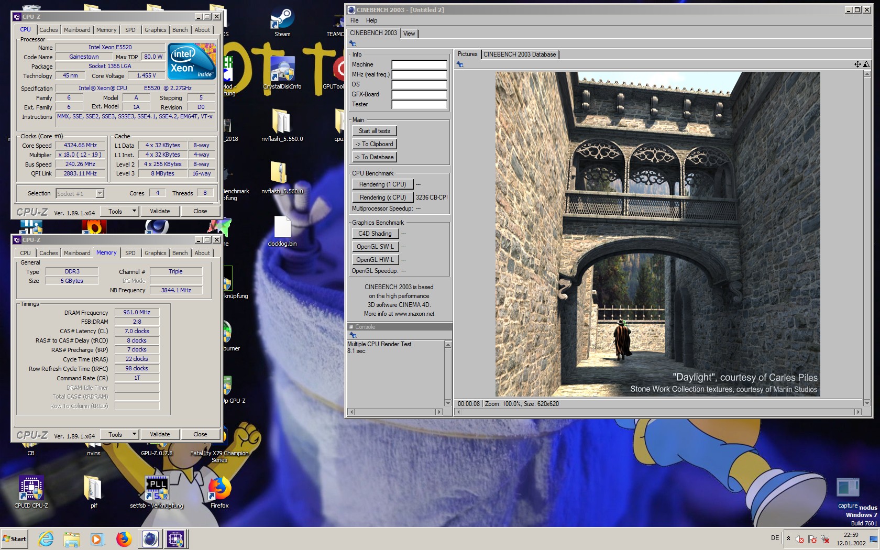Click the DE language indicator
Viewport: 880px width, 550px height.
775,538
